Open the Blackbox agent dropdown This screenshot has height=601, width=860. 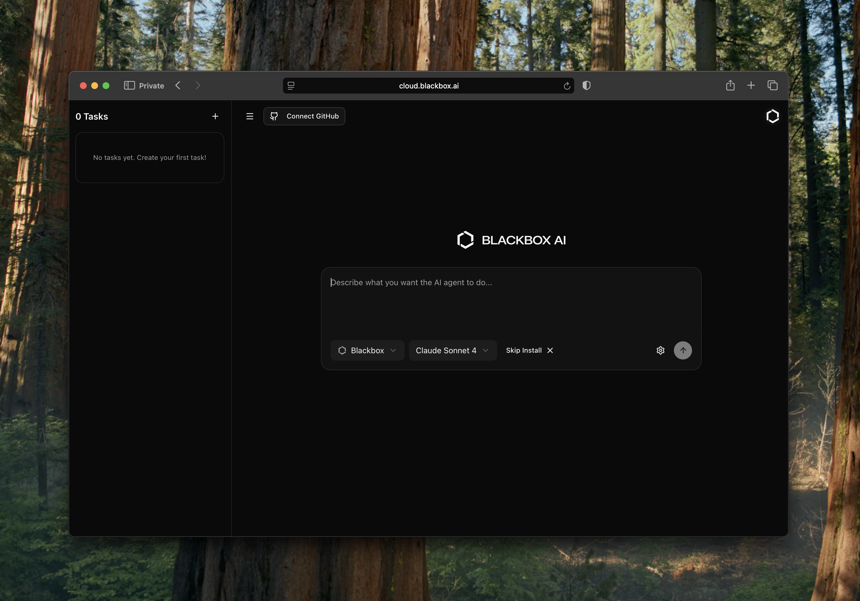tap(367, 350)
